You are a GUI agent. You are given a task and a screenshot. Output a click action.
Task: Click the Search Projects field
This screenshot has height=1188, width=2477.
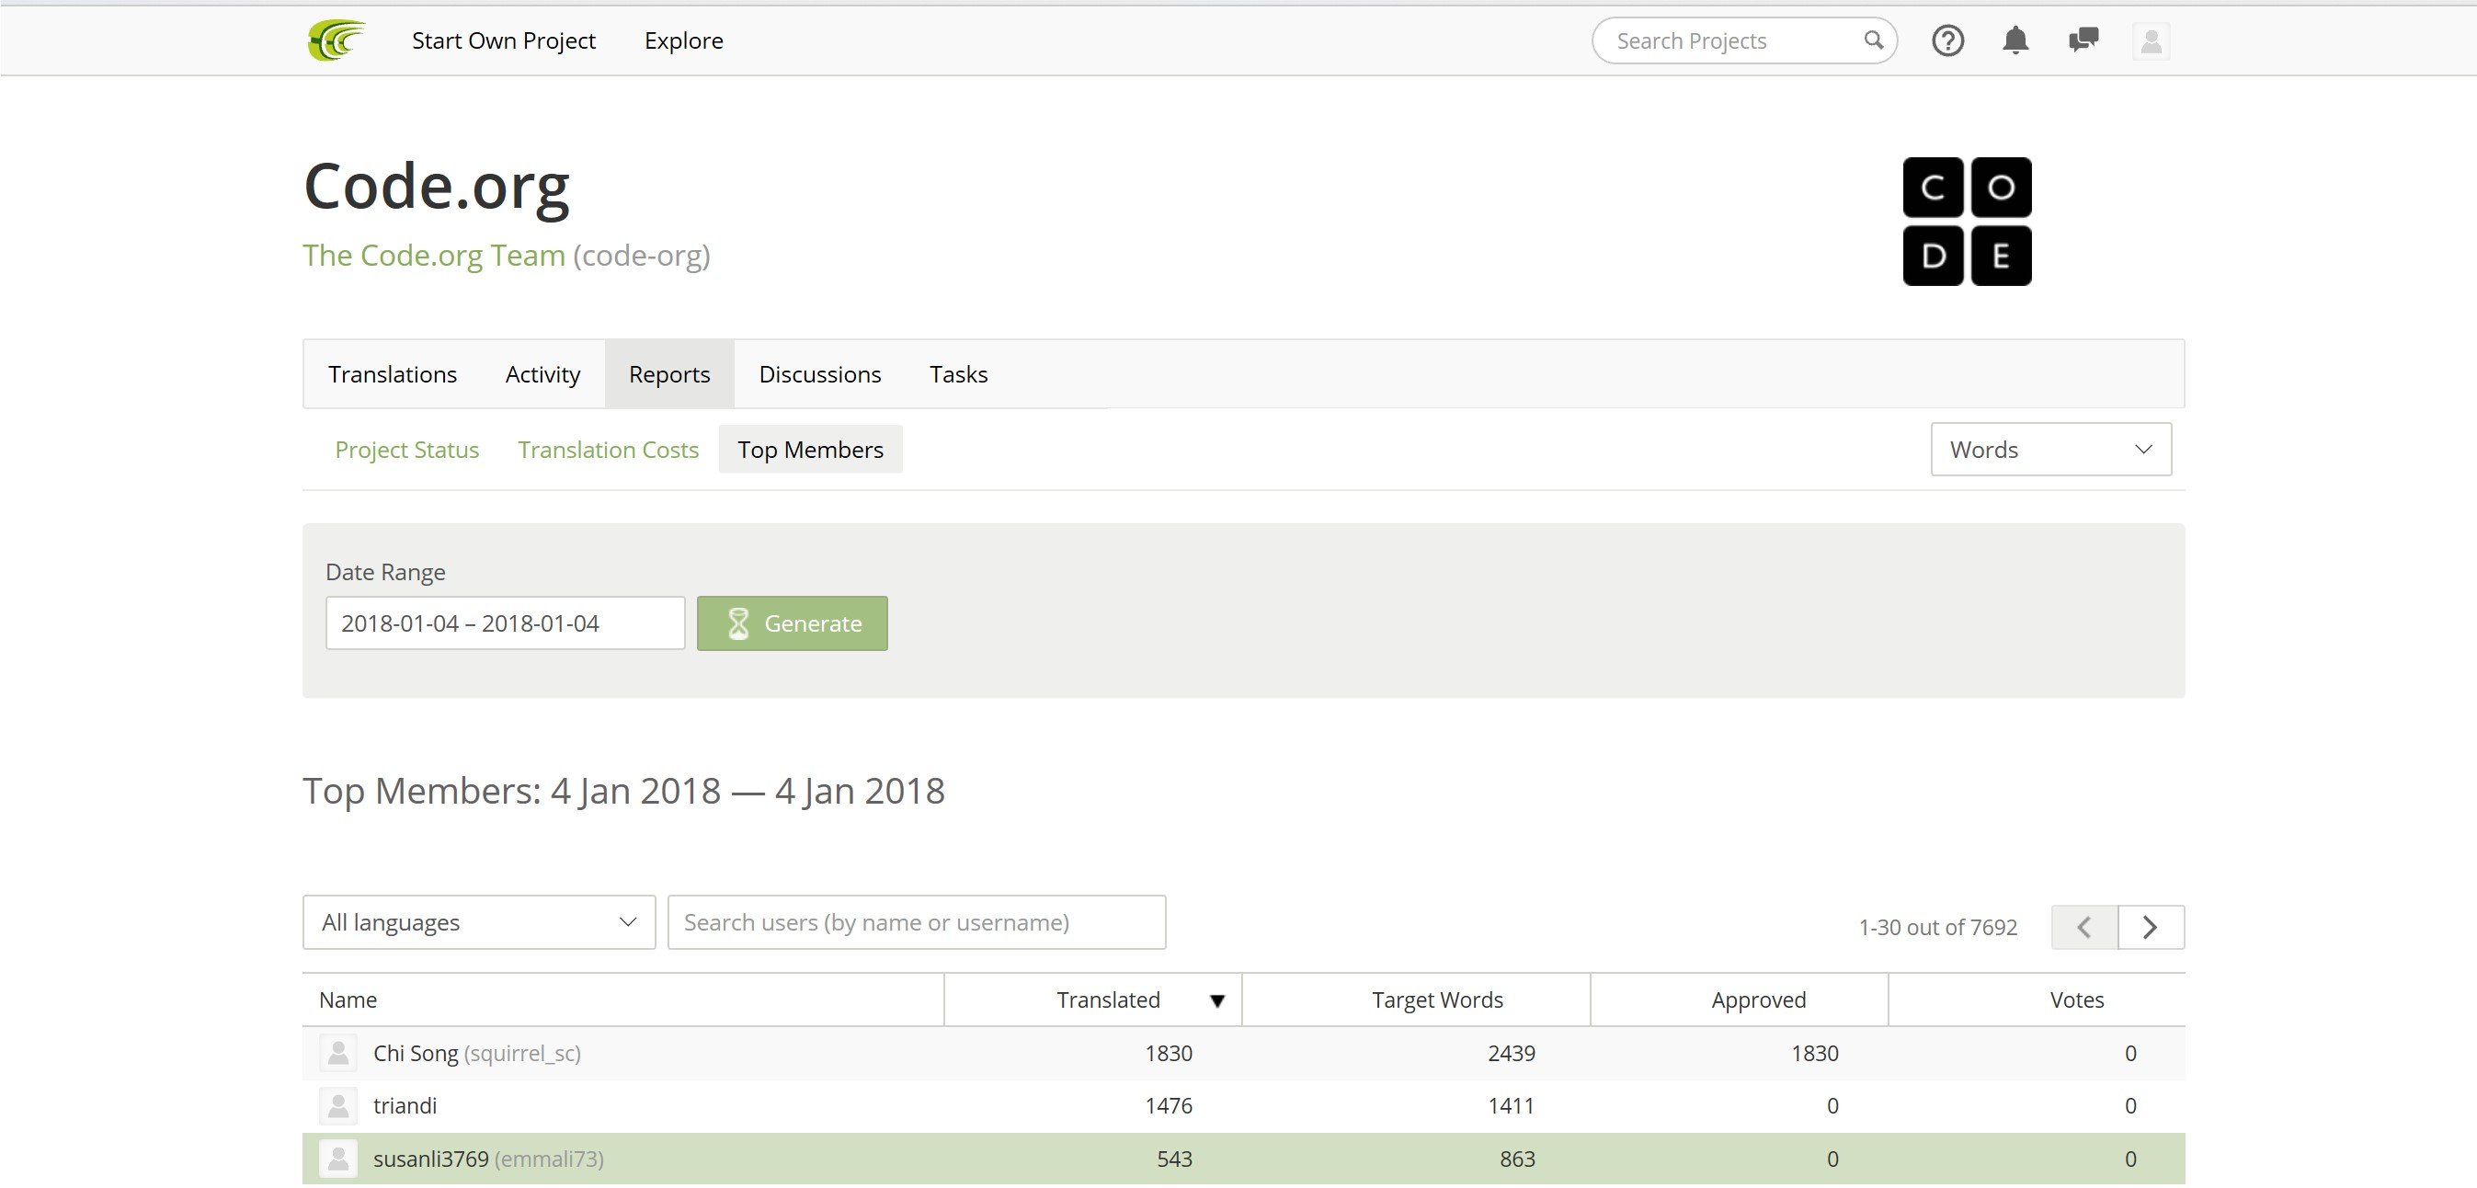(1744, 40)
